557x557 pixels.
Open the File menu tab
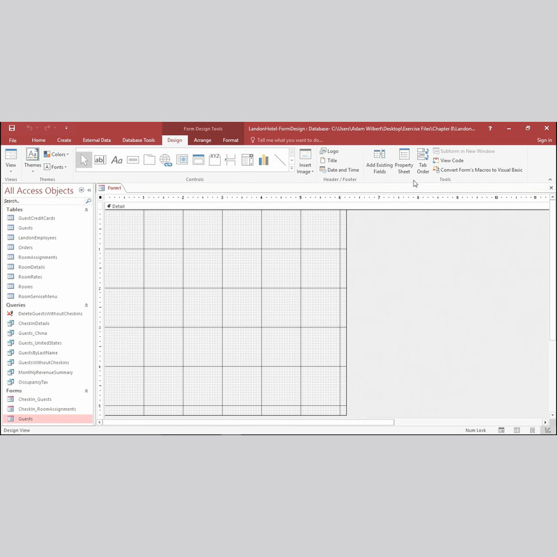tap(13, 140)
